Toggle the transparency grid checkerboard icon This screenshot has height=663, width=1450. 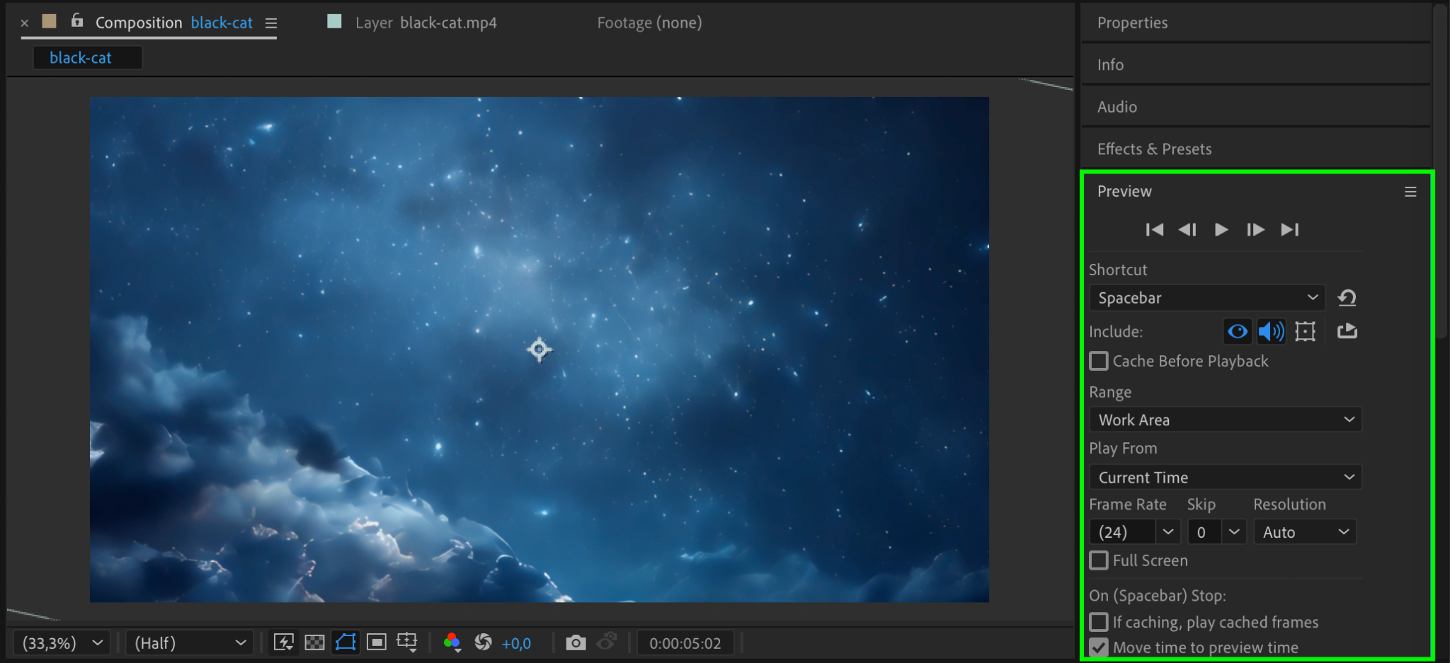pos(314,642)
